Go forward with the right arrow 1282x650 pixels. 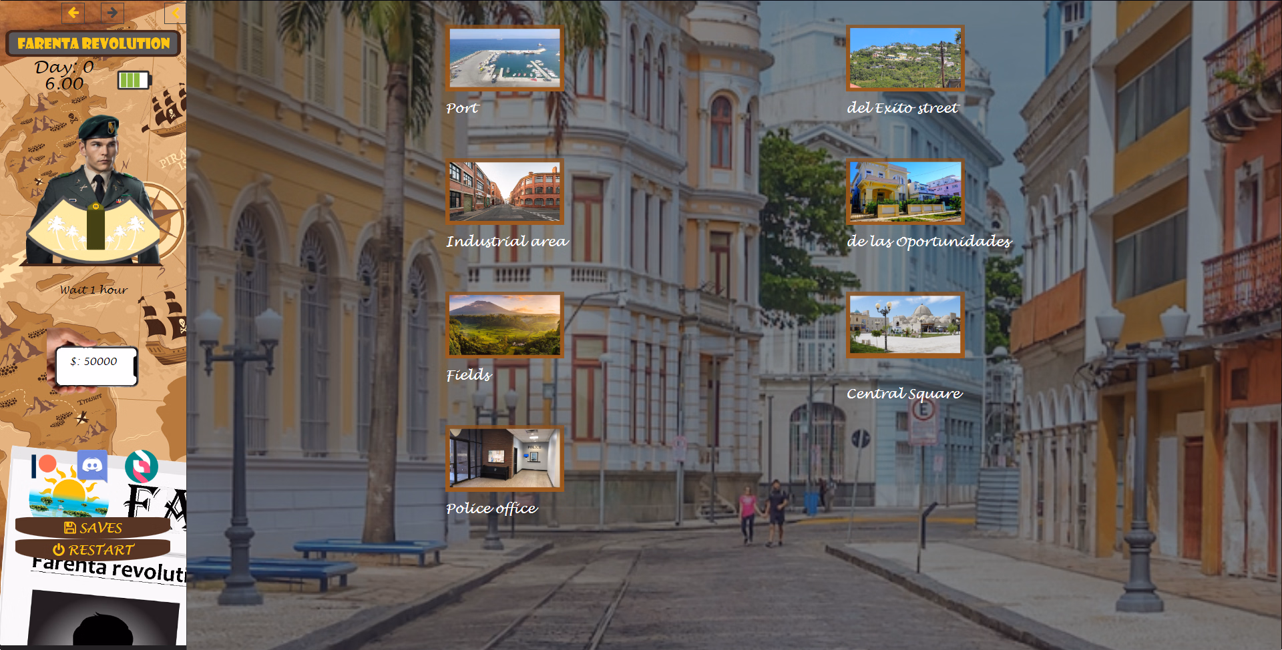[x=112, y=12]
